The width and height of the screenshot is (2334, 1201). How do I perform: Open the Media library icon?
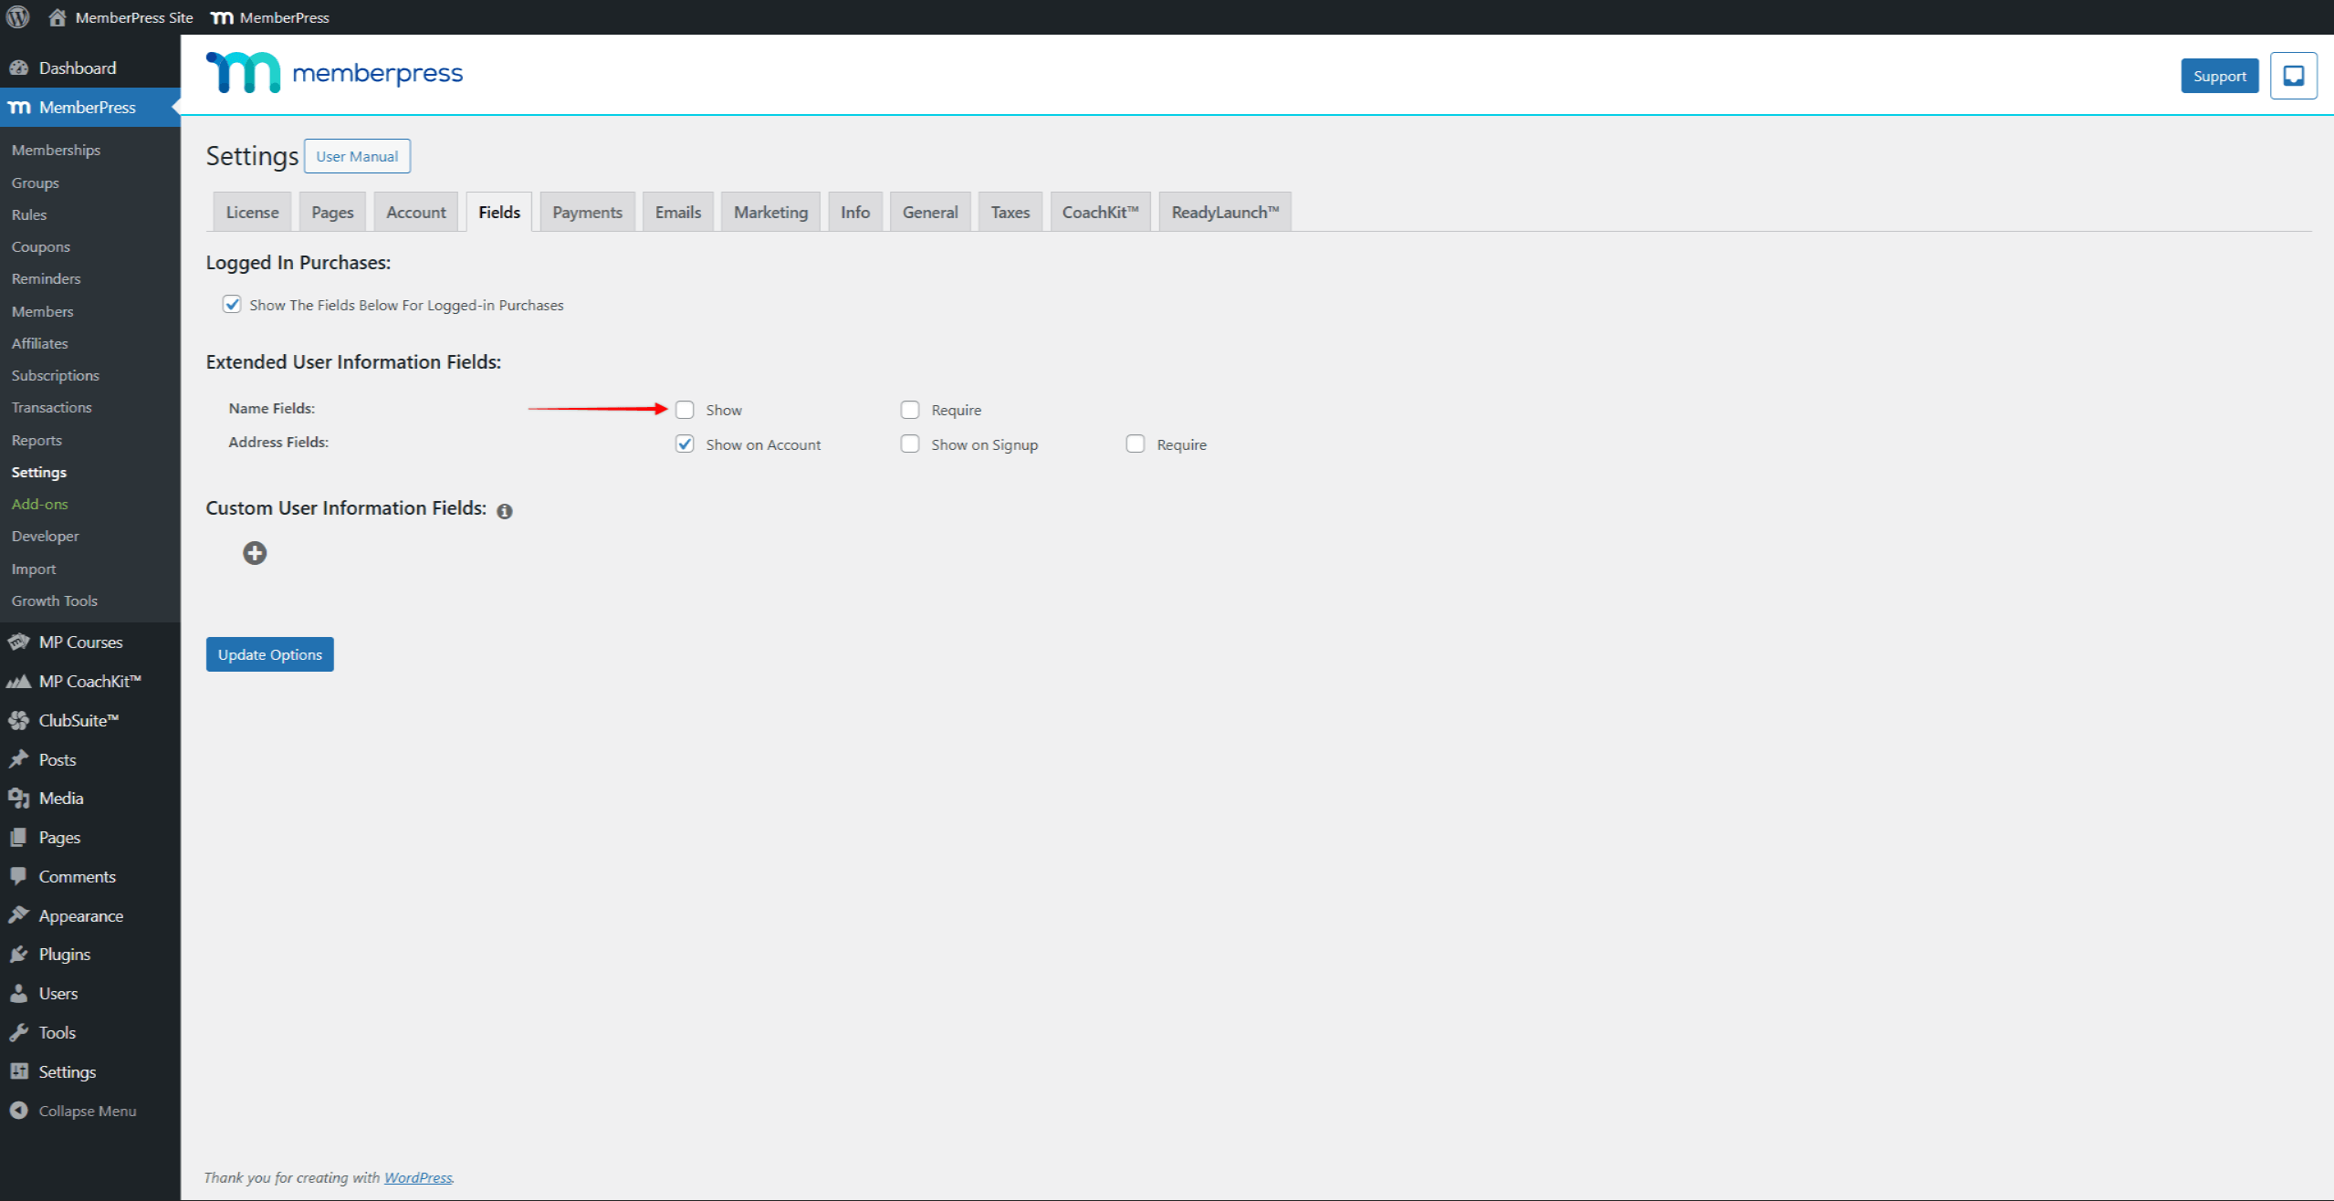19,797
